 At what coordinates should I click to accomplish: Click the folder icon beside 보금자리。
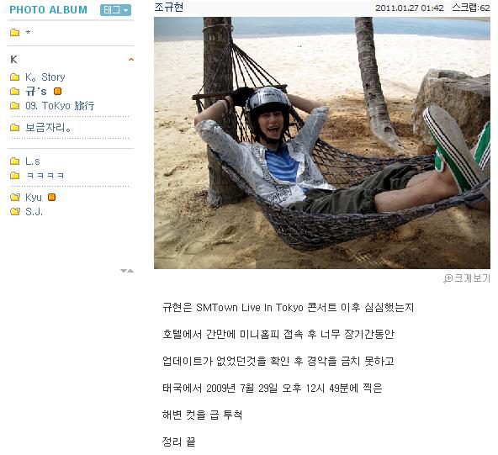click(14, 128)
